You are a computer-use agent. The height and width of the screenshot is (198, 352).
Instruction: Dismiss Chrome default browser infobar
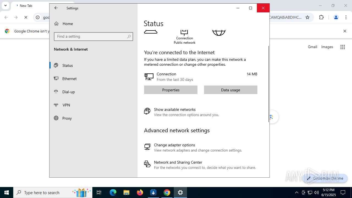pyautogui.click(x=345, y=31)
